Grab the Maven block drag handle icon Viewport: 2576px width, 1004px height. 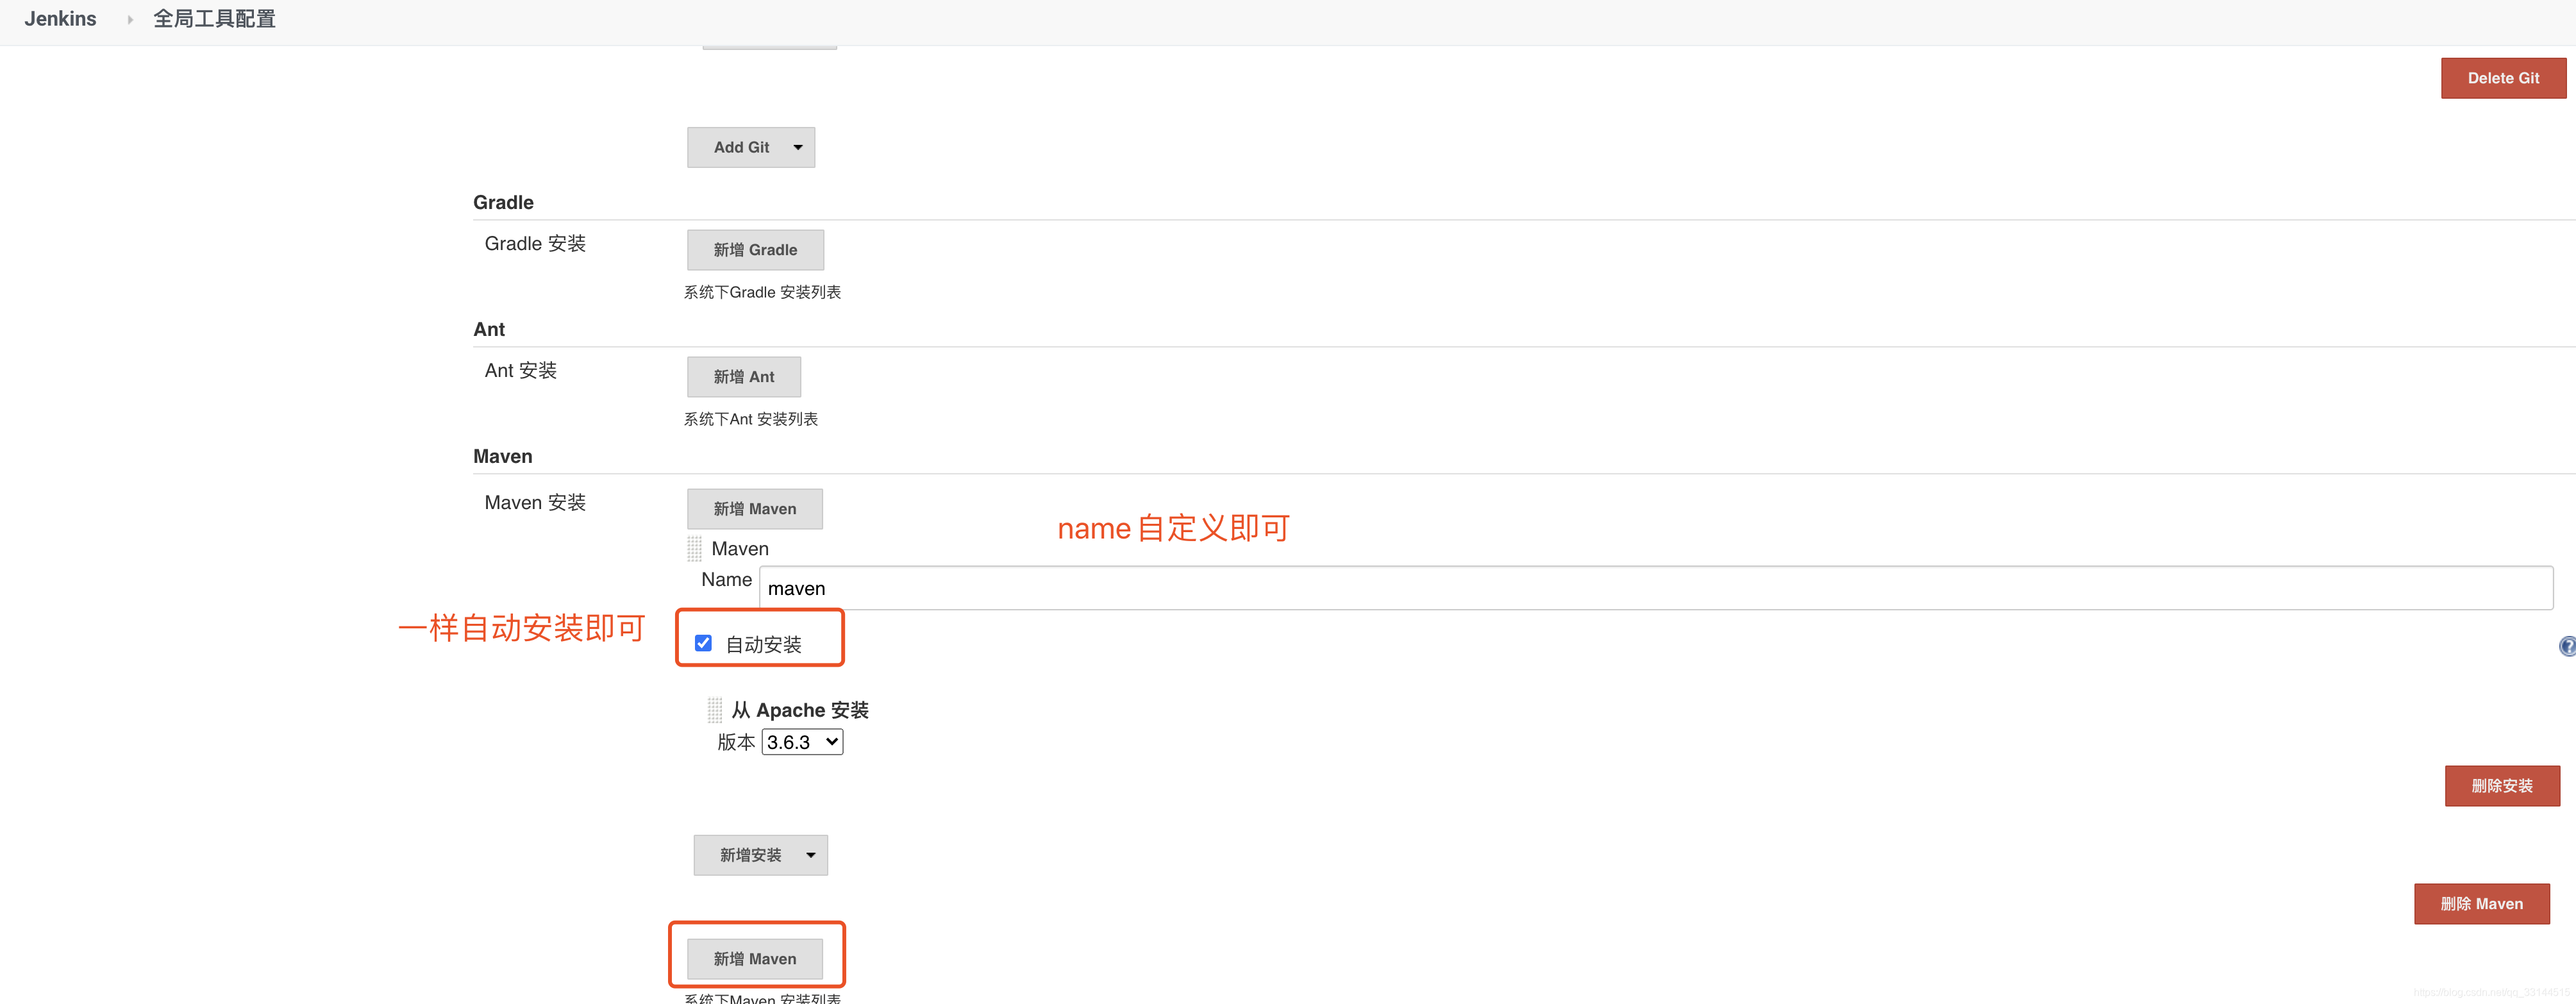click(694, 548)
